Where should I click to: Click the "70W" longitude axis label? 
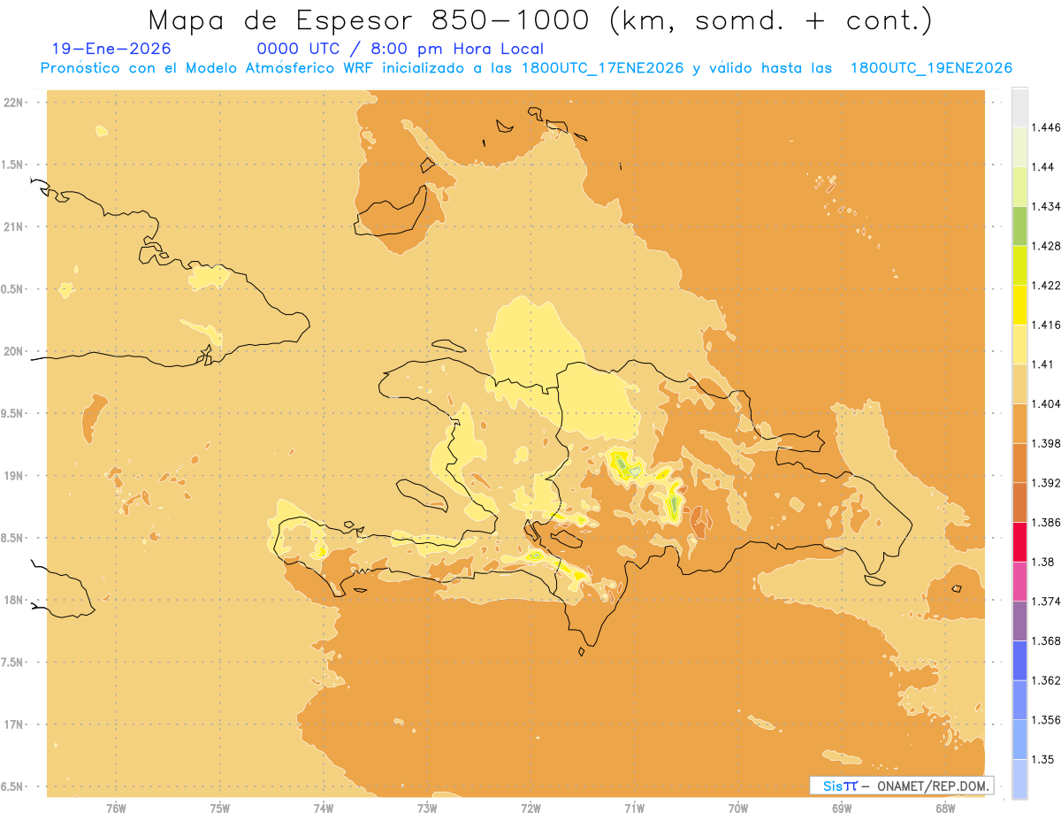738,808
